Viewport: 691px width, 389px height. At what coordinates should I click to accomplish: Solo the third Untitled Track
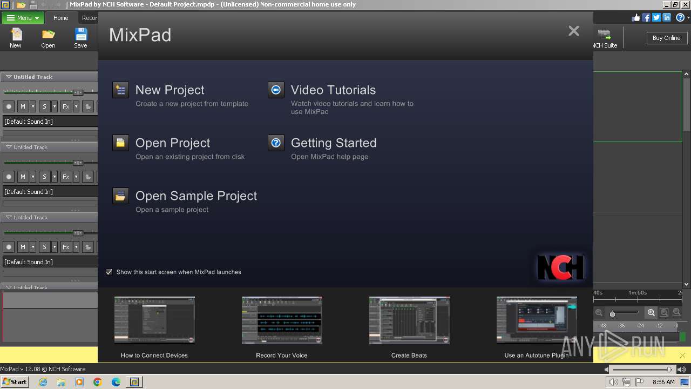coord(44,247)
